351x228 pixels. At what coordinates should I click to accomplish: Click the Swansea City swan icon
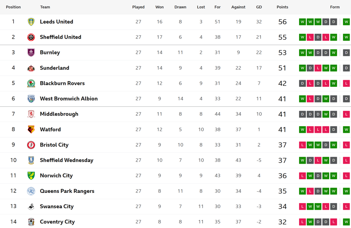point(31,207)
